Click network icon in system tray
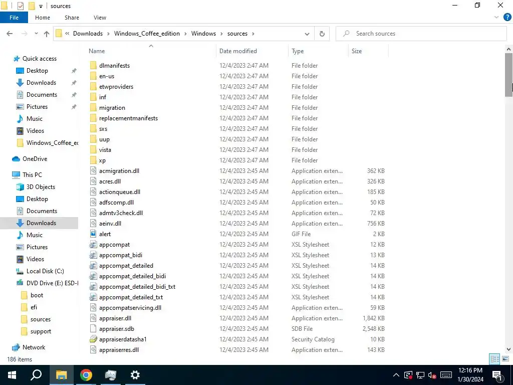Screen dimensions: 513x385 tap(420, 375)
